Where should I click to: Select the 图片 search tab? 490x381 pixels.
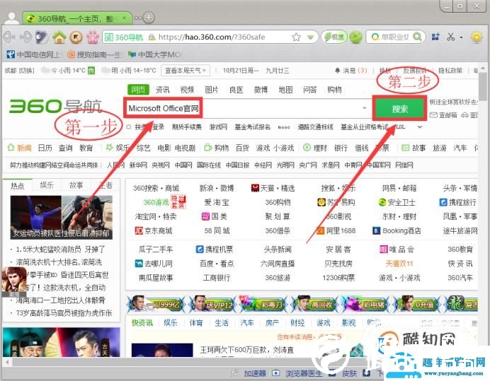coord(212,90)
